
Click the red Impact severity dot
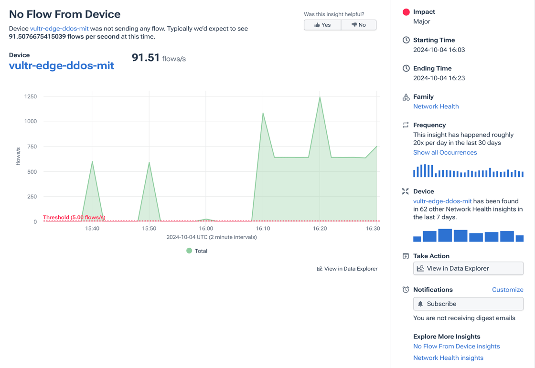coord(406,12)
